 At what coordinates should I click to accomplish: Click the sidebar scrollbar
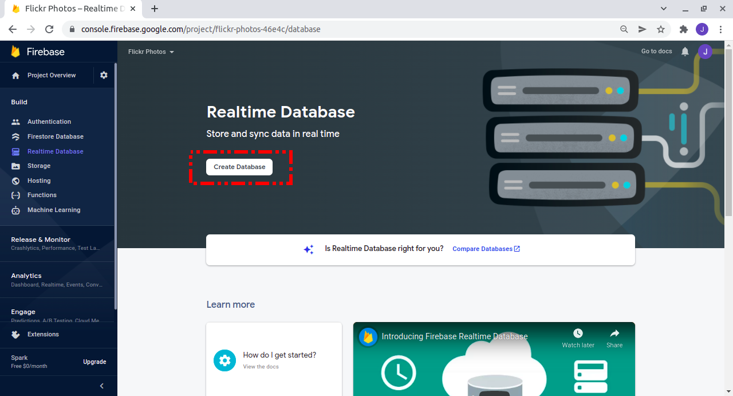pos(116,186)
